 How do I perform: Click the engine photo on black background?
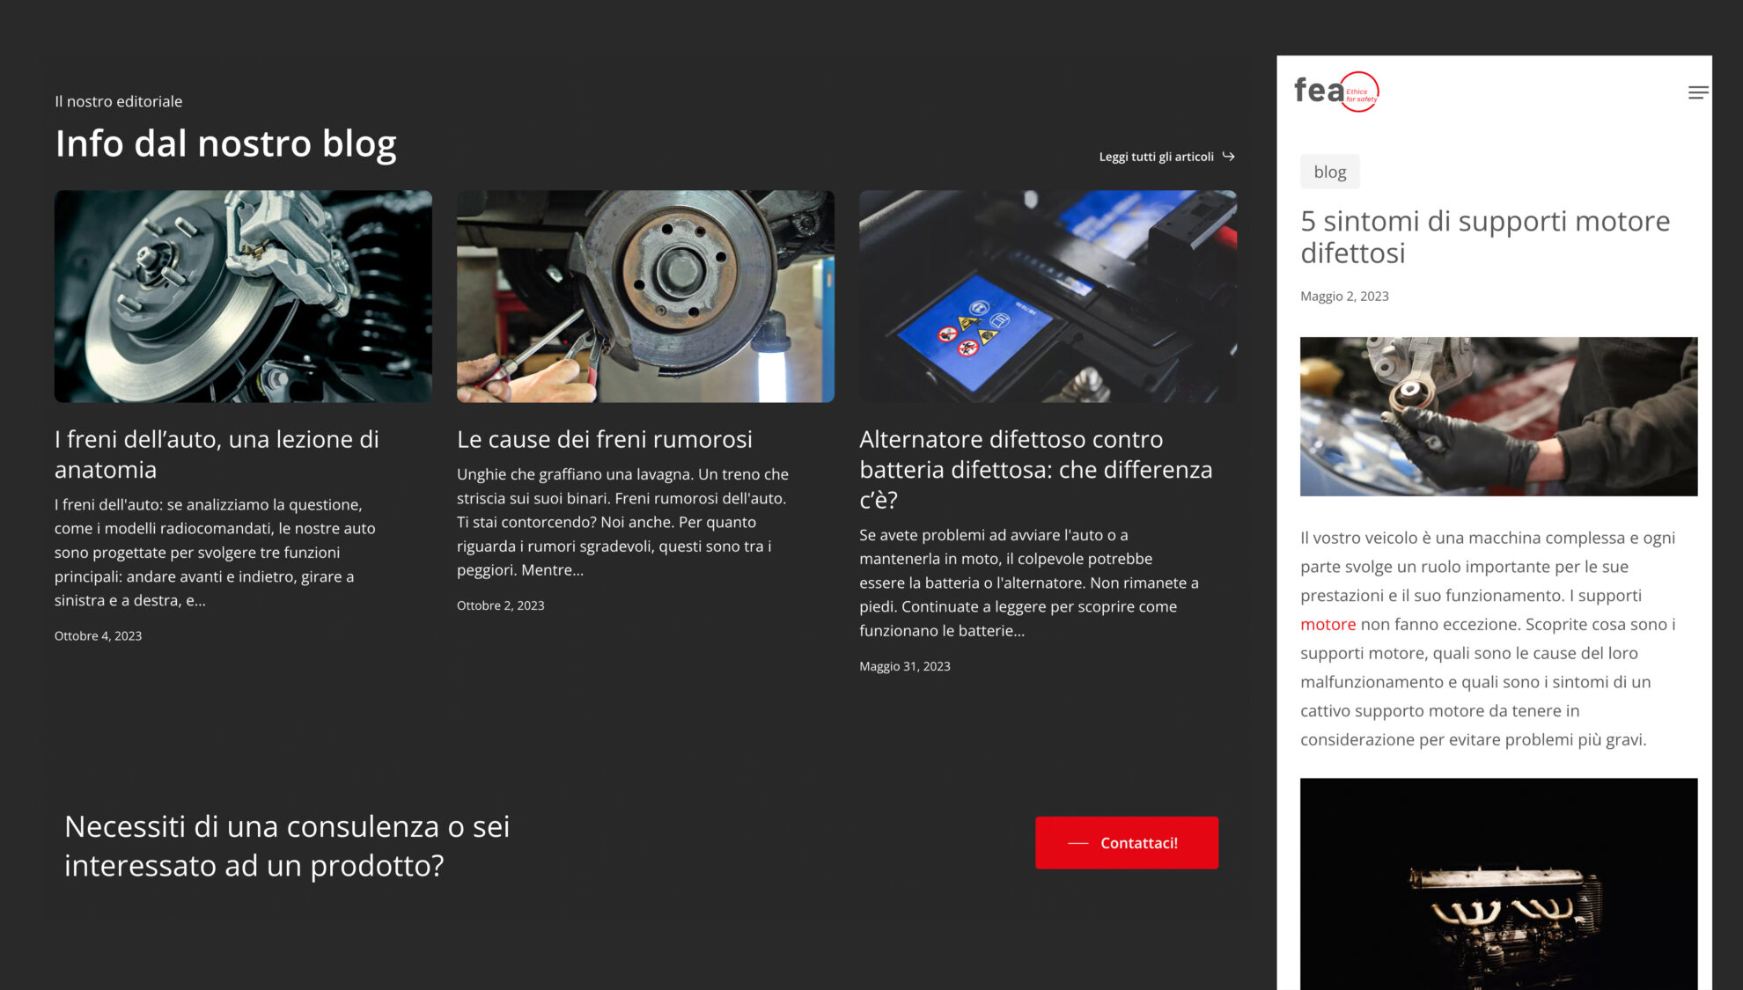(1498, 884)
